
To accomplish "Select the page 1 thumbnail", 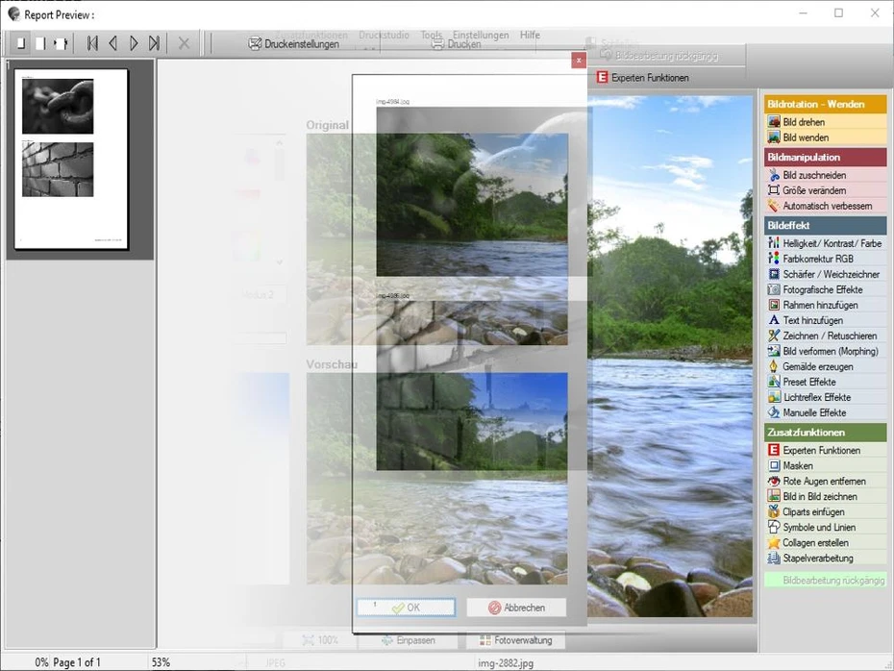I will click(x=72, y=159).
